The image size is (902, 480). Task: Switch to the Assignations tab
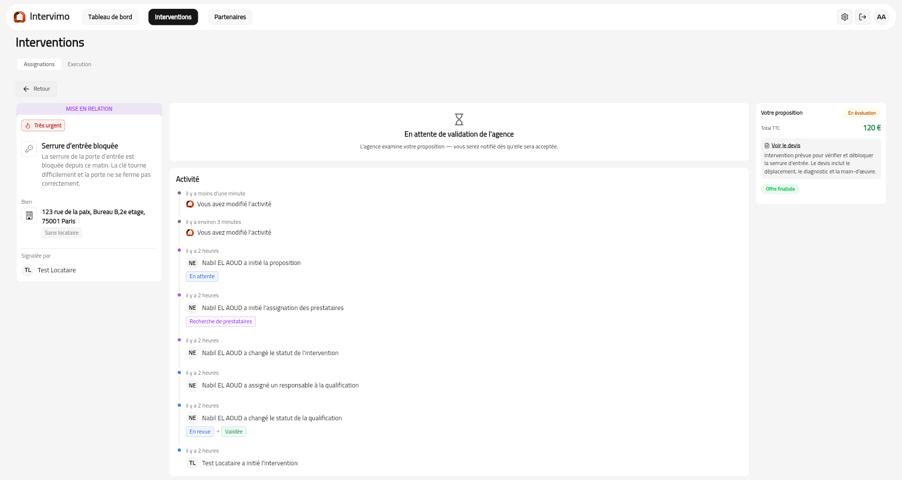pos(39,64)
